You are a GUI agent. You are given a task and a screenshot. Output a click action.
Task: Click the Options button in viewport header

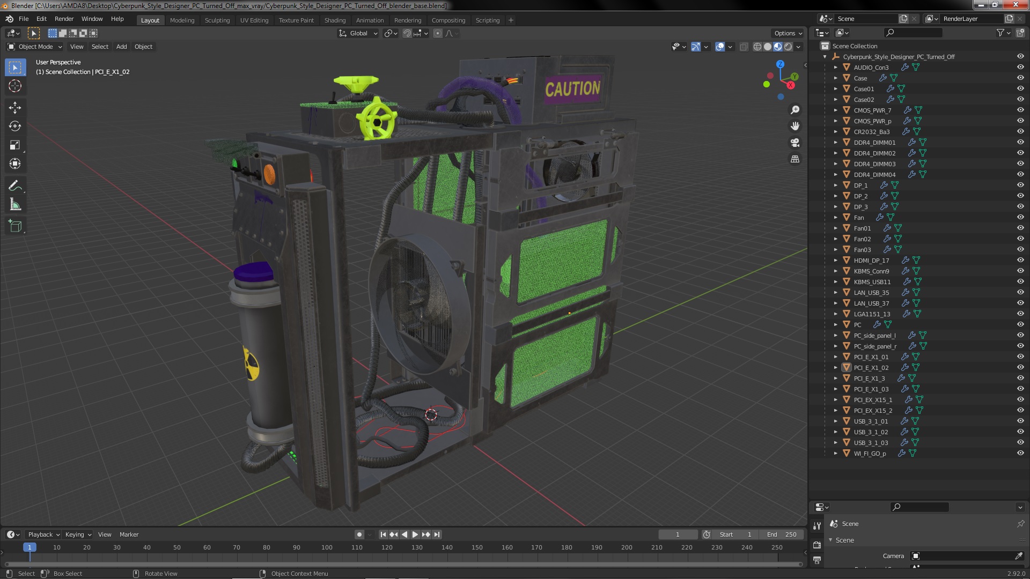click(x=788, y=33)
